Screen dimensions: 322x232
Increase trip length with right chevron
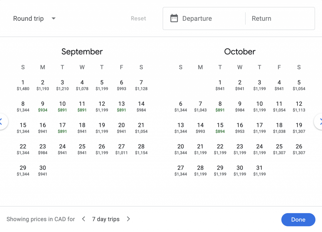(x=128, y=219)
